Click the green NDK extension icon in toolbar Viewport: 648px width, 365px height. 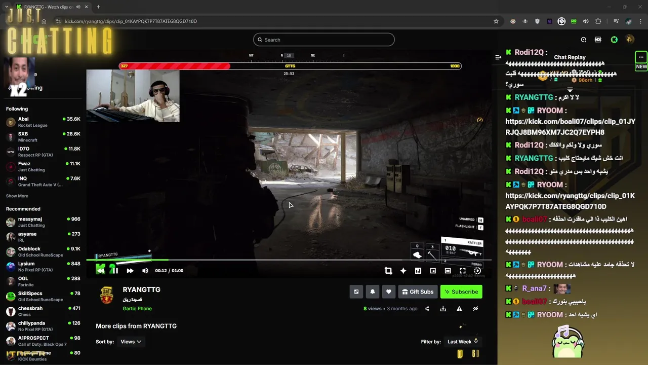(574, 21)
